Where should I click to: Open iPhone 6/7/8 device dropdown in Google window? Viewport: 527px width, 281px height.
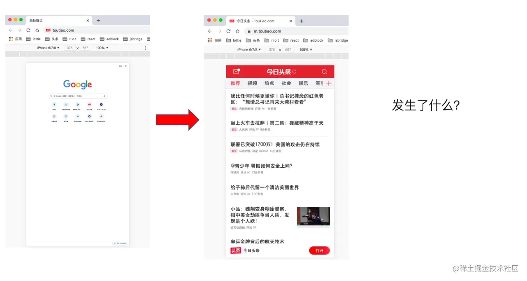[x=48, y=48]
